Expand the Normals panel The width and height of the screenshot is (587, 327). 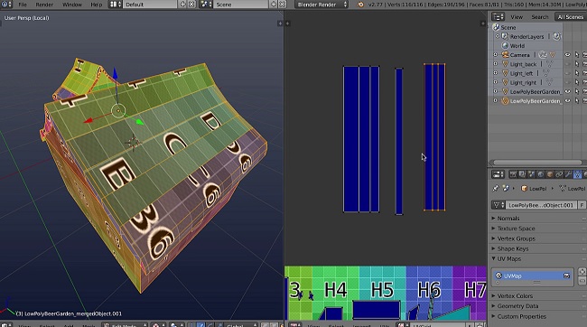(537, 219)
